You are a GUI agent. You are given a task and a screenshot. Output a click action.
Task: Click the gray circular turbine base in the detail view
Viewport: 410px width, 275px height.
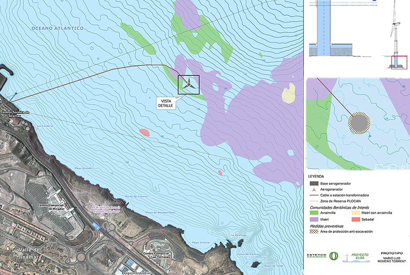359,124
